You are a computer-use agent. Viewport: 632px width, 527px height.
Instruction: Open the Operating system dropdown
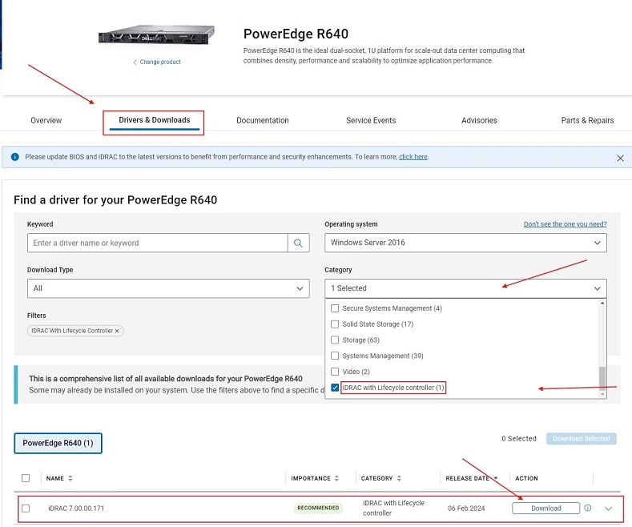coord(465,243)
